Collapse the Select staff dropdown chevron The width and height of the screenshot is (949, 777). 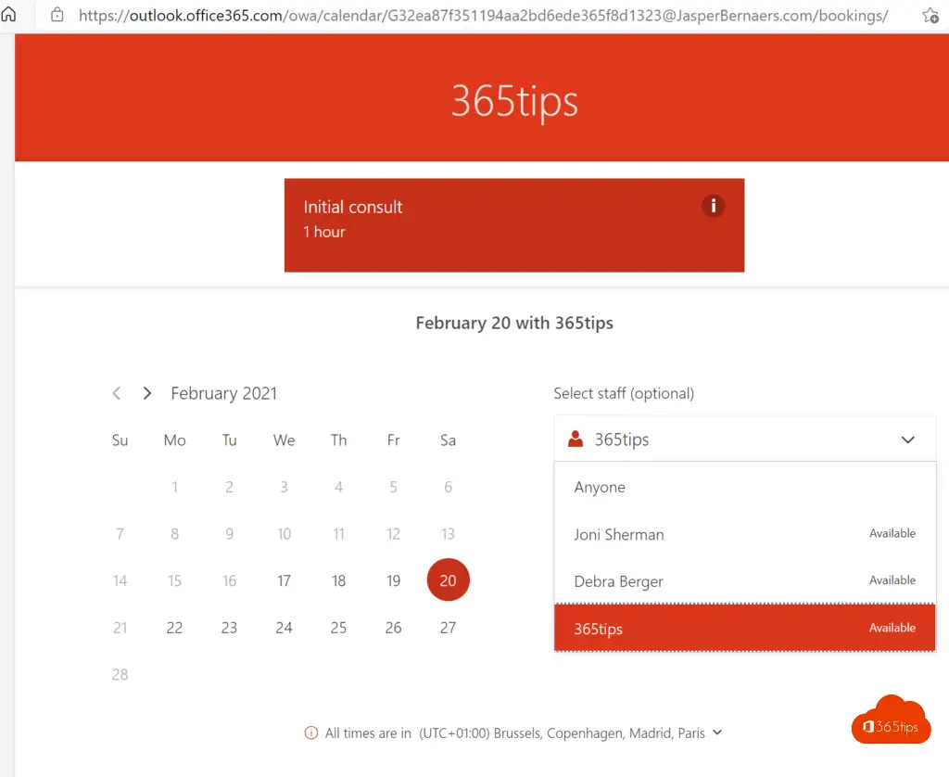point(908,439)
